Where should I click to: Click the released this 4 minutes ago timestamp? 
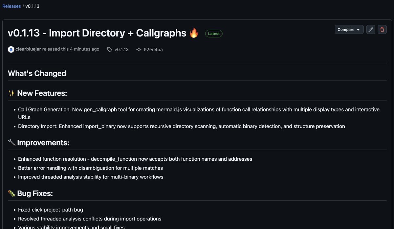[x=71, y=49]
